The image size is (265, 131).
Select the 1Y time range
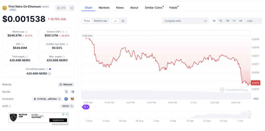pos(234,21)
